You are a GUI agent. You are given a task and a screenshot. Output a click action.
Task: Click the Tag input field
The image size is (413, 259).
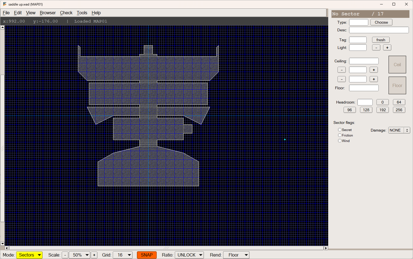tap(358, 40)
